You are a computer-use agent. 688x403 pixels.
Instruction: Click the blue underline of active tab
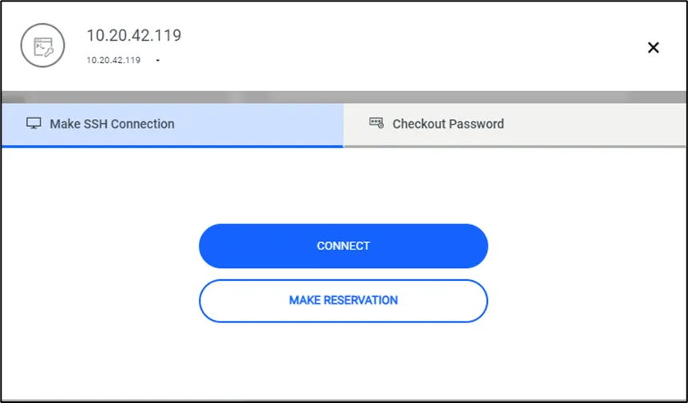pyautogui.click(x=172, y=146)
